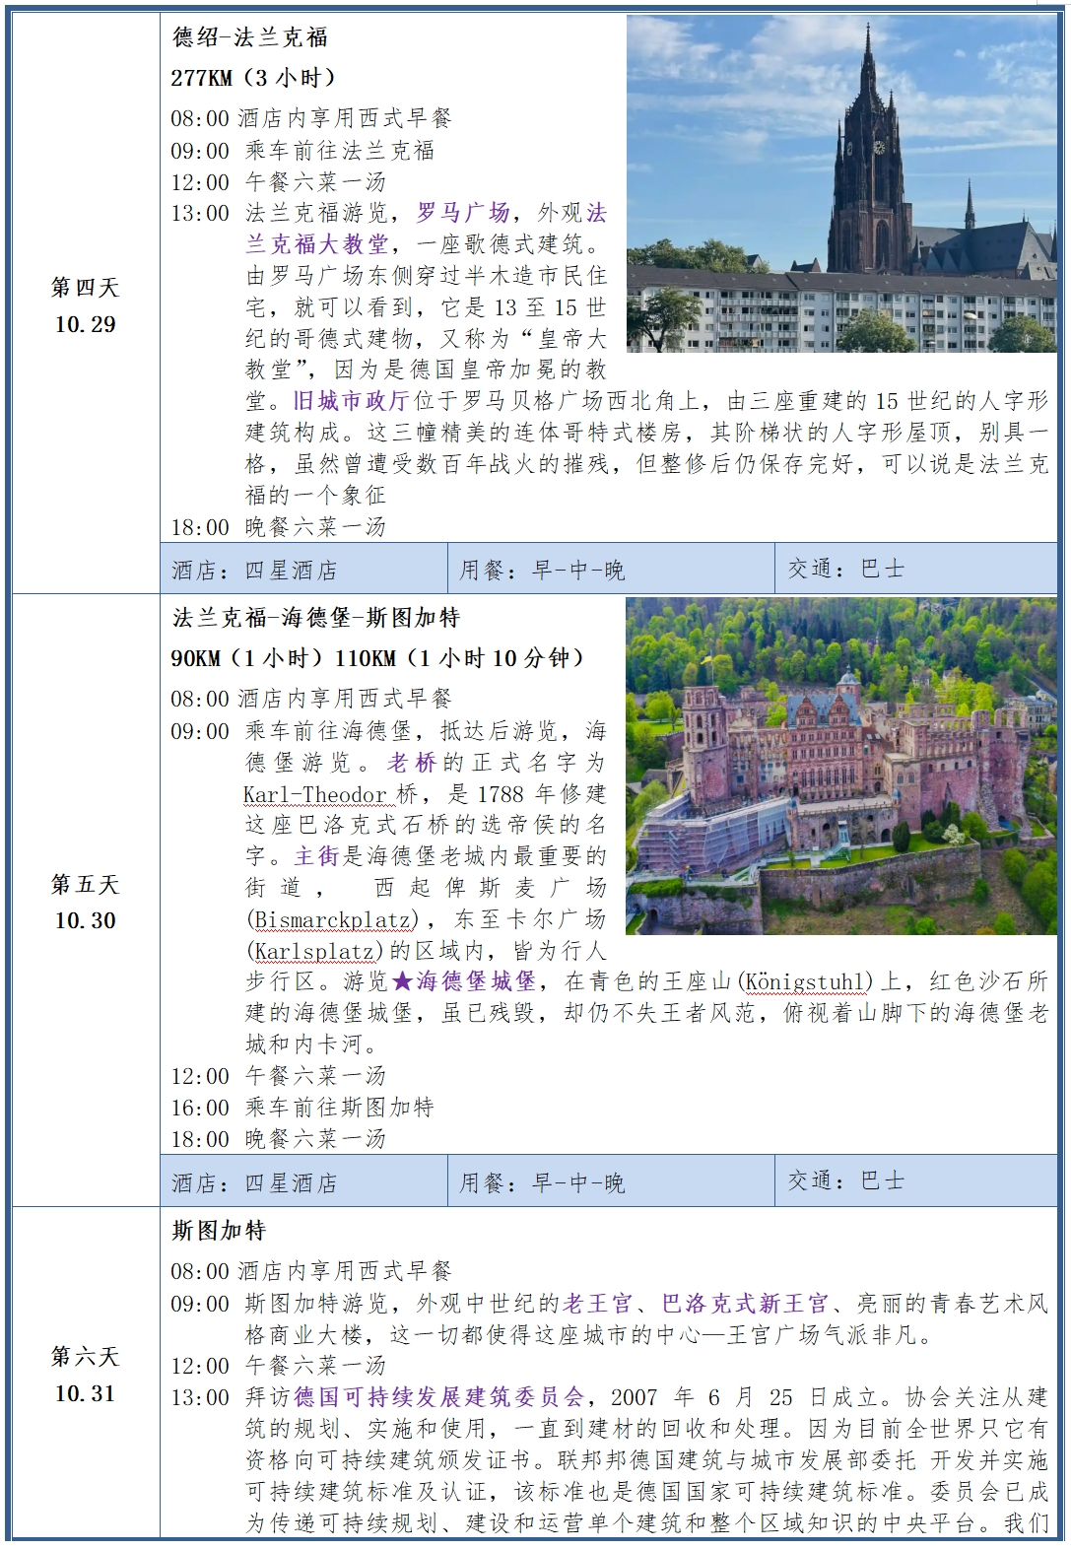Click the purple text "旧城市政厅"
The width and height of the screenshot is (1071, 1550).
352,401
